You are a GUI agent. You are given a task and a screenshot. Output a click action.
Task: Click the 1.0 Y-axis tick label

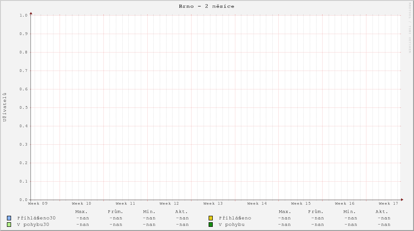pyautogui.click(x=24, y=15)
